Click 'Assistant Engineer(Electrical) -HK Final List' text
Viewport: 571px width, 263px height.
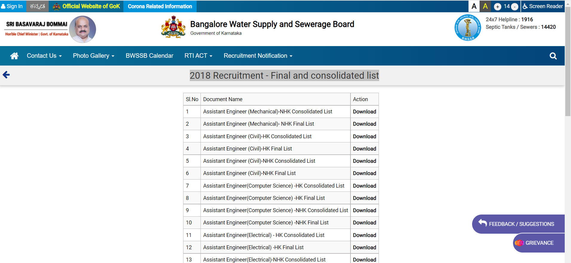(253, 247)
